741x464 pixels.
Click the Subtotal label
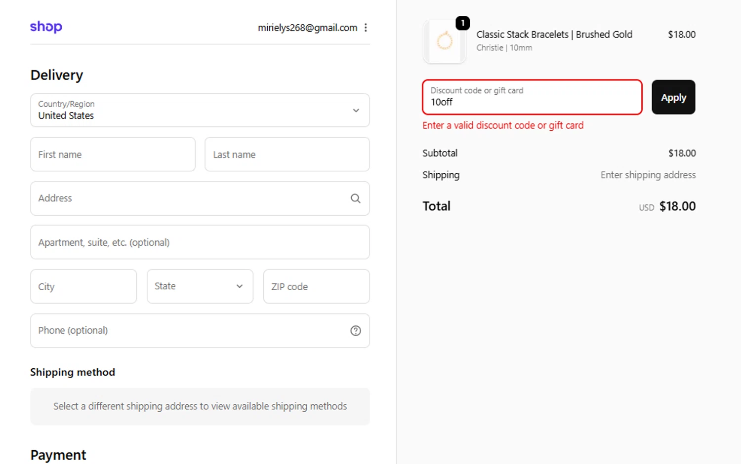tap(440, 153)
